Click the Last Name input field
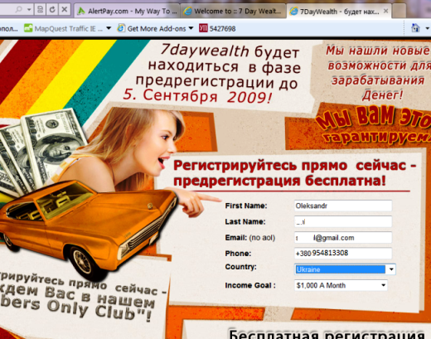Screen dimensions: 431x339 [343, 221]
